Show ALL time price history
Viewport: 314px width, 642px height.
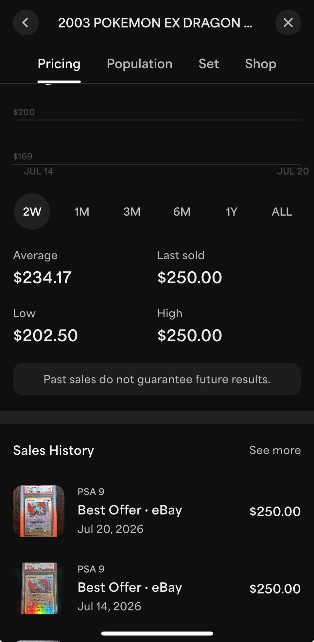pos(282,211)
